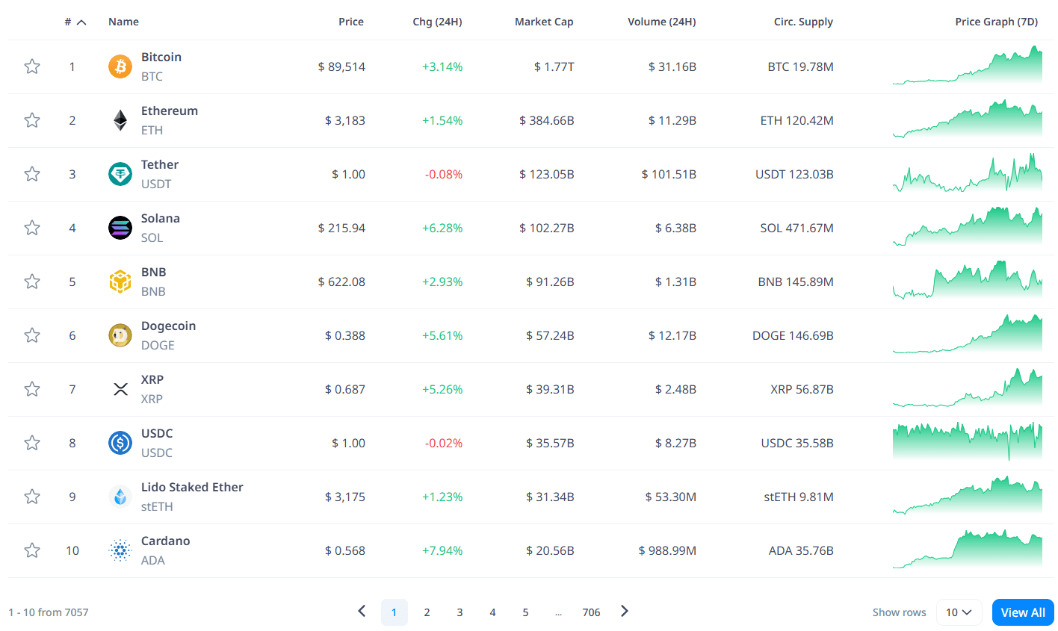
Task: Click the Bitcoin coin logo icon
Action: tap(120, 66)
